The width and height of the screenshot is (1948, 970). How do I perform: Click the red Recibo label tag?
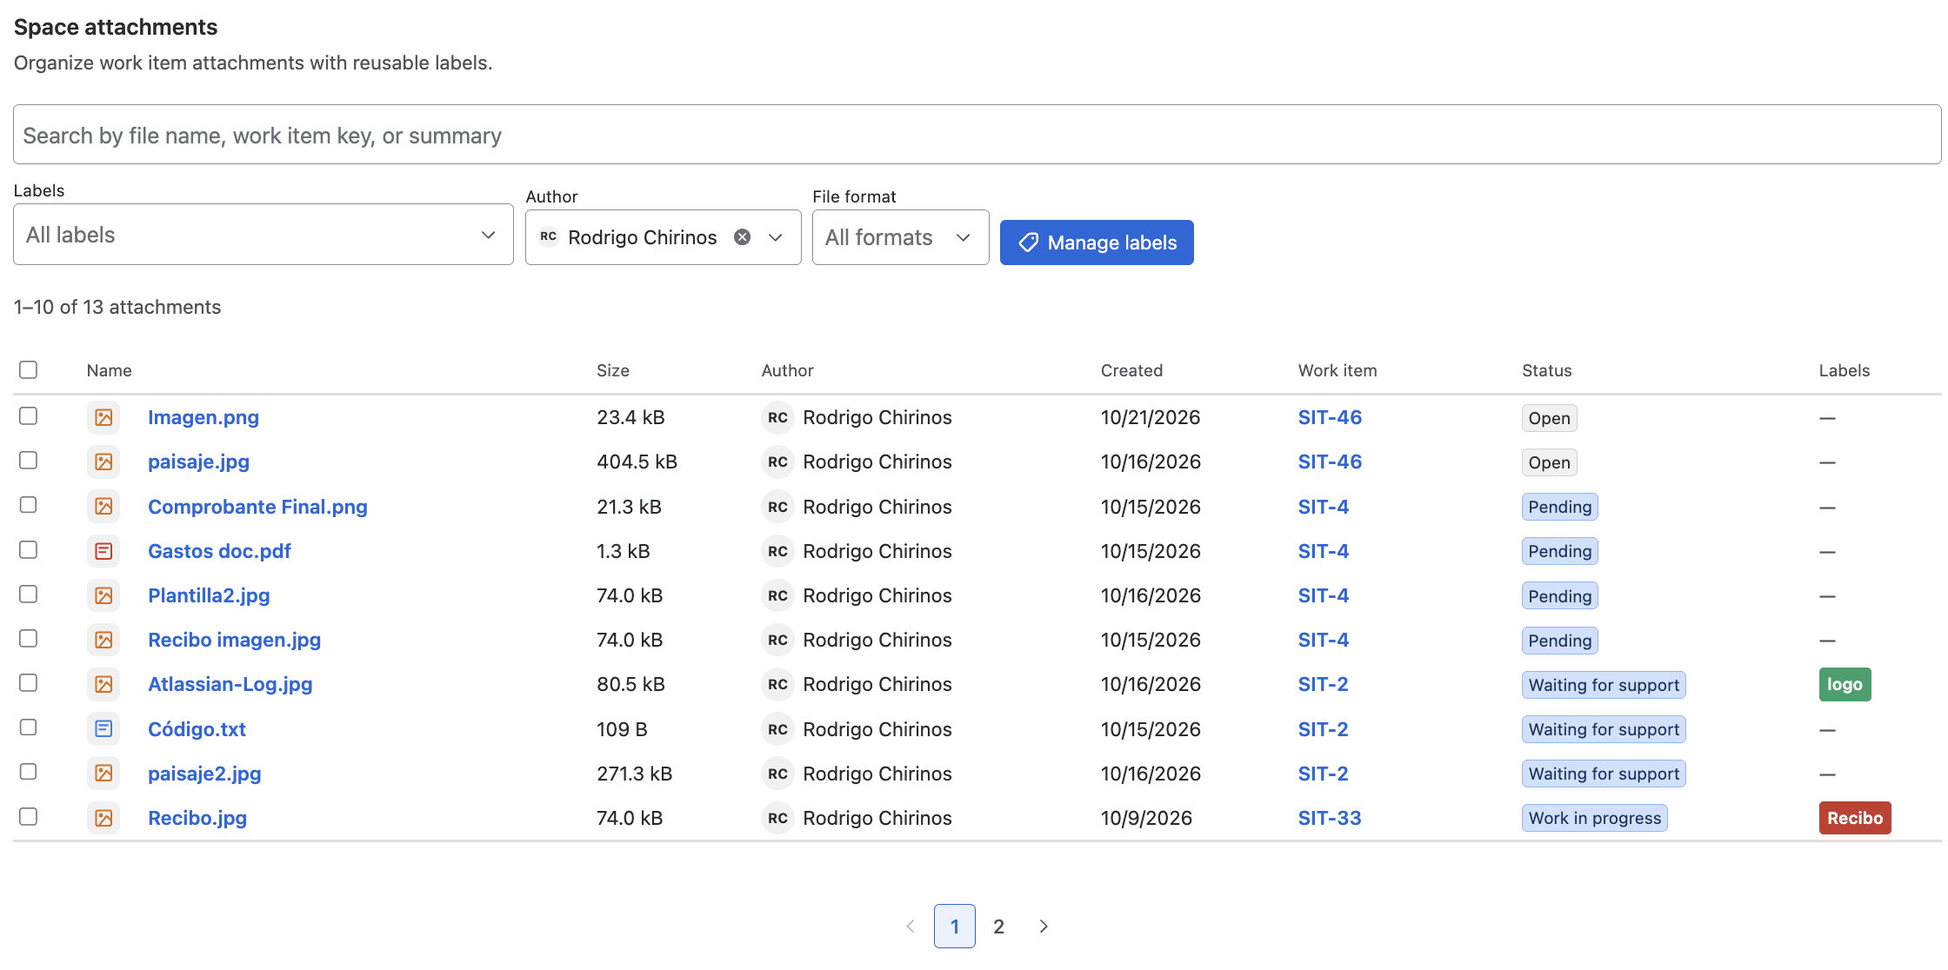pos(1855,818)
